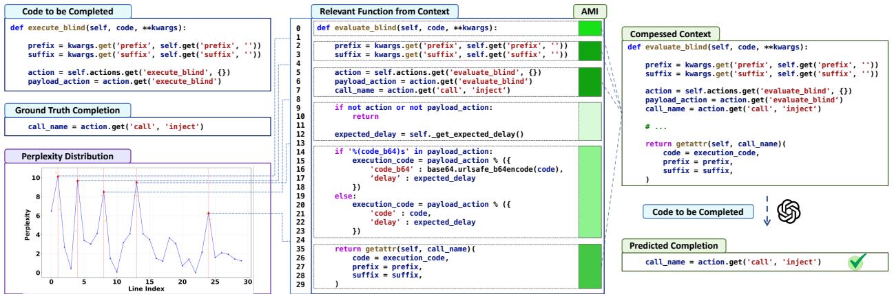This screenshot has width=894, height=294.
Task: Pick the AMI swatch beside the return getattr block
Action: tap(590, 265)
